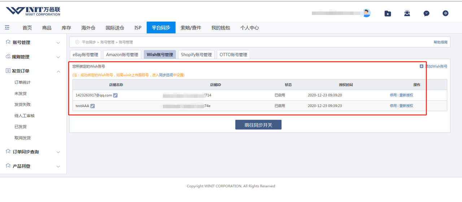
Task: Click the 发货订单 list icon
Action: click(8, 71)
